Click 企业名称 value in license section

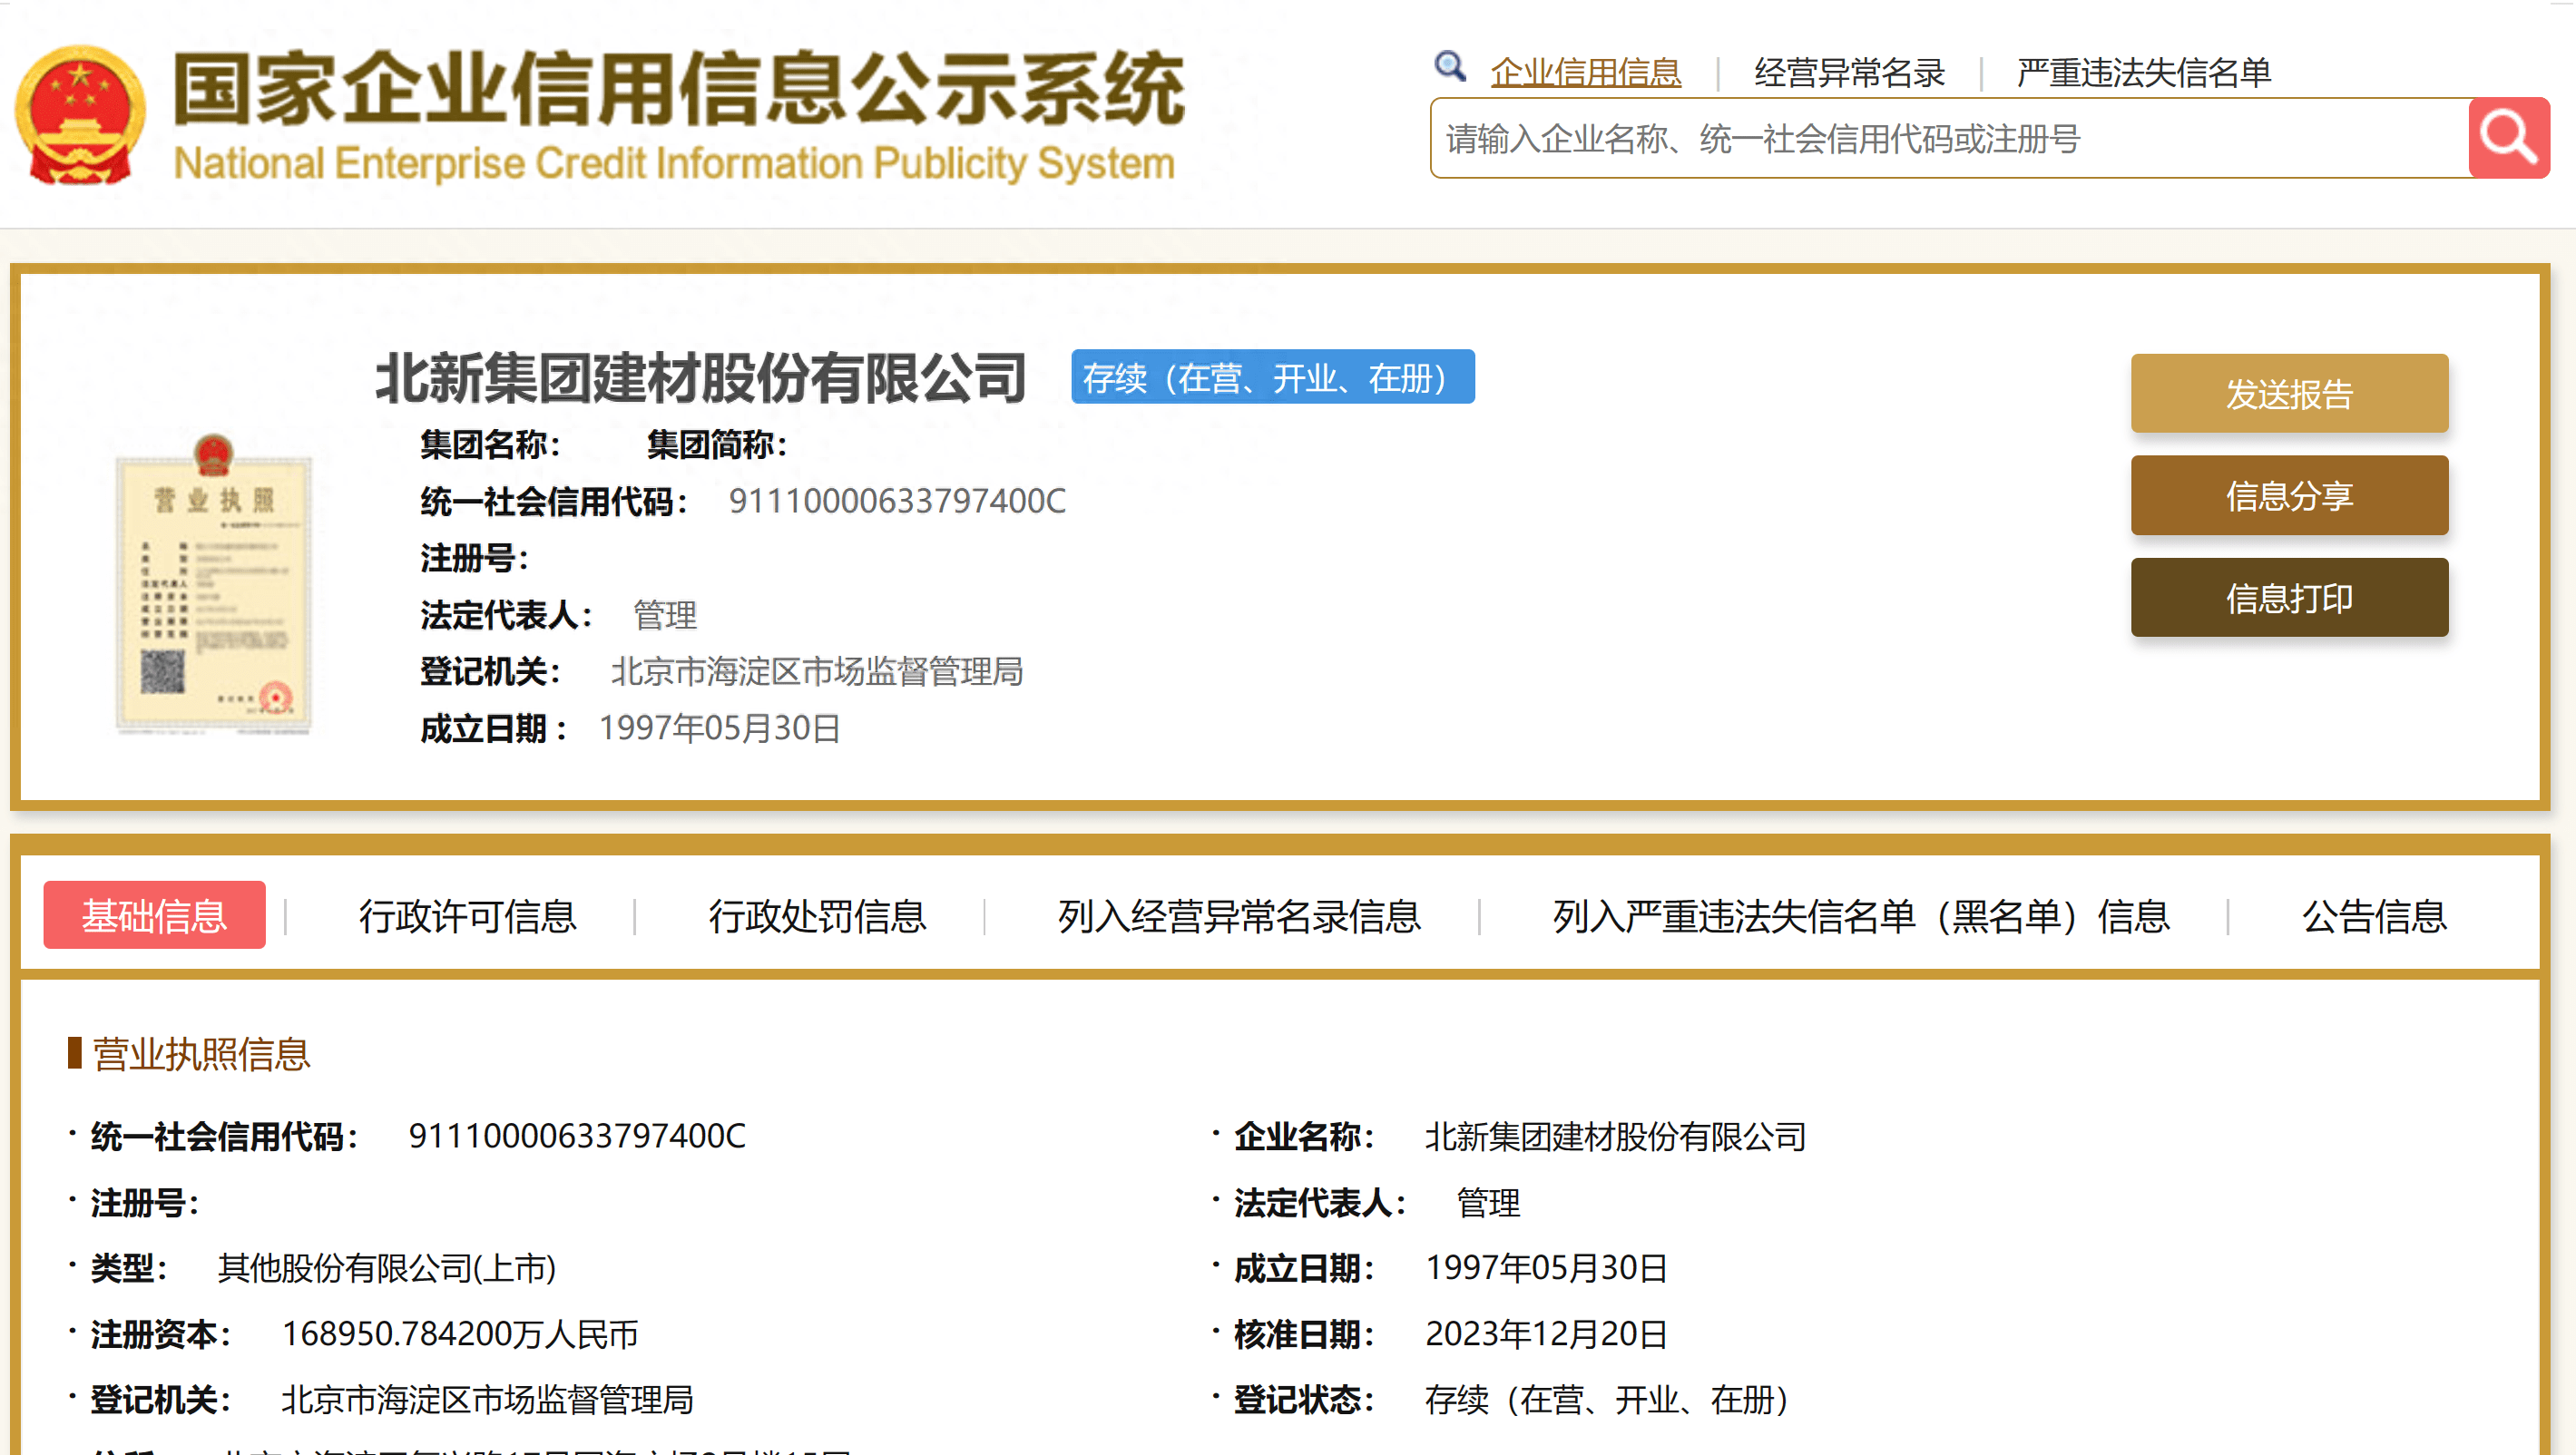(x=1615, y=1136)
